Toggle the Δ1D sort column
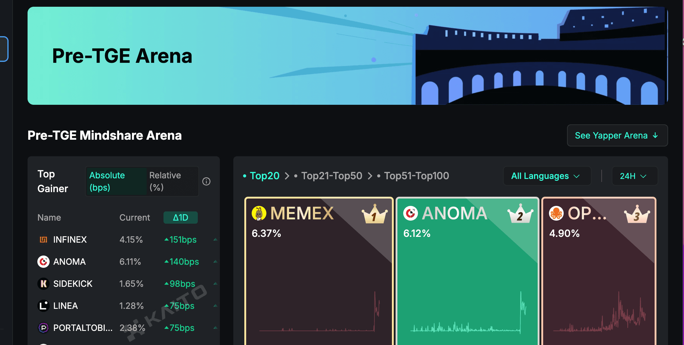This screenshot has height=345, width=684. point(180,218)
